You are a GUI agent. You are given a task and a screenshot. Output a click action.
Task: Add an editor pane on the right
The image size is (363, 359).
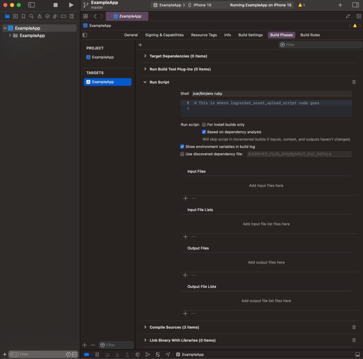[358, 16]
